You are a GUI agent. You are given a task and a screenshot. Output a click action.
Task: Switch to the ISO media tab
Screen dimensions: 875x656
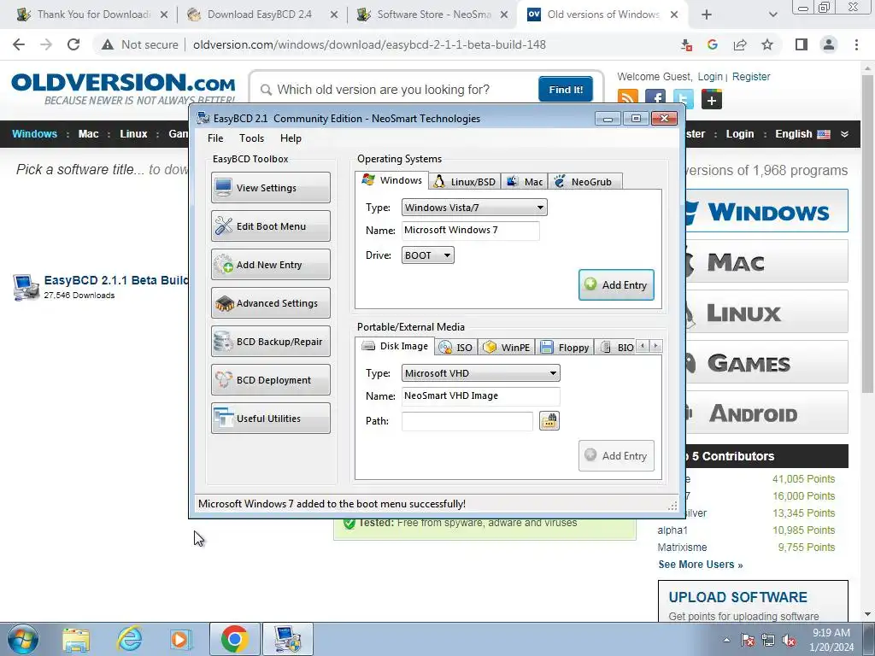coord(456,347)
